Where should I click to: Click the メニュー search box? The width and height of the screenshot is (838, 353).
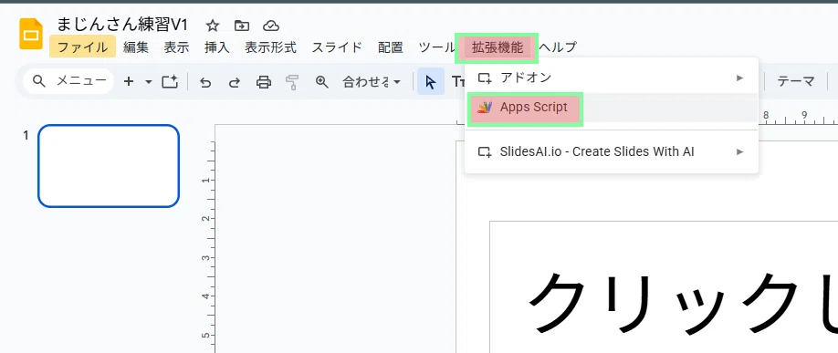(68, 81)
